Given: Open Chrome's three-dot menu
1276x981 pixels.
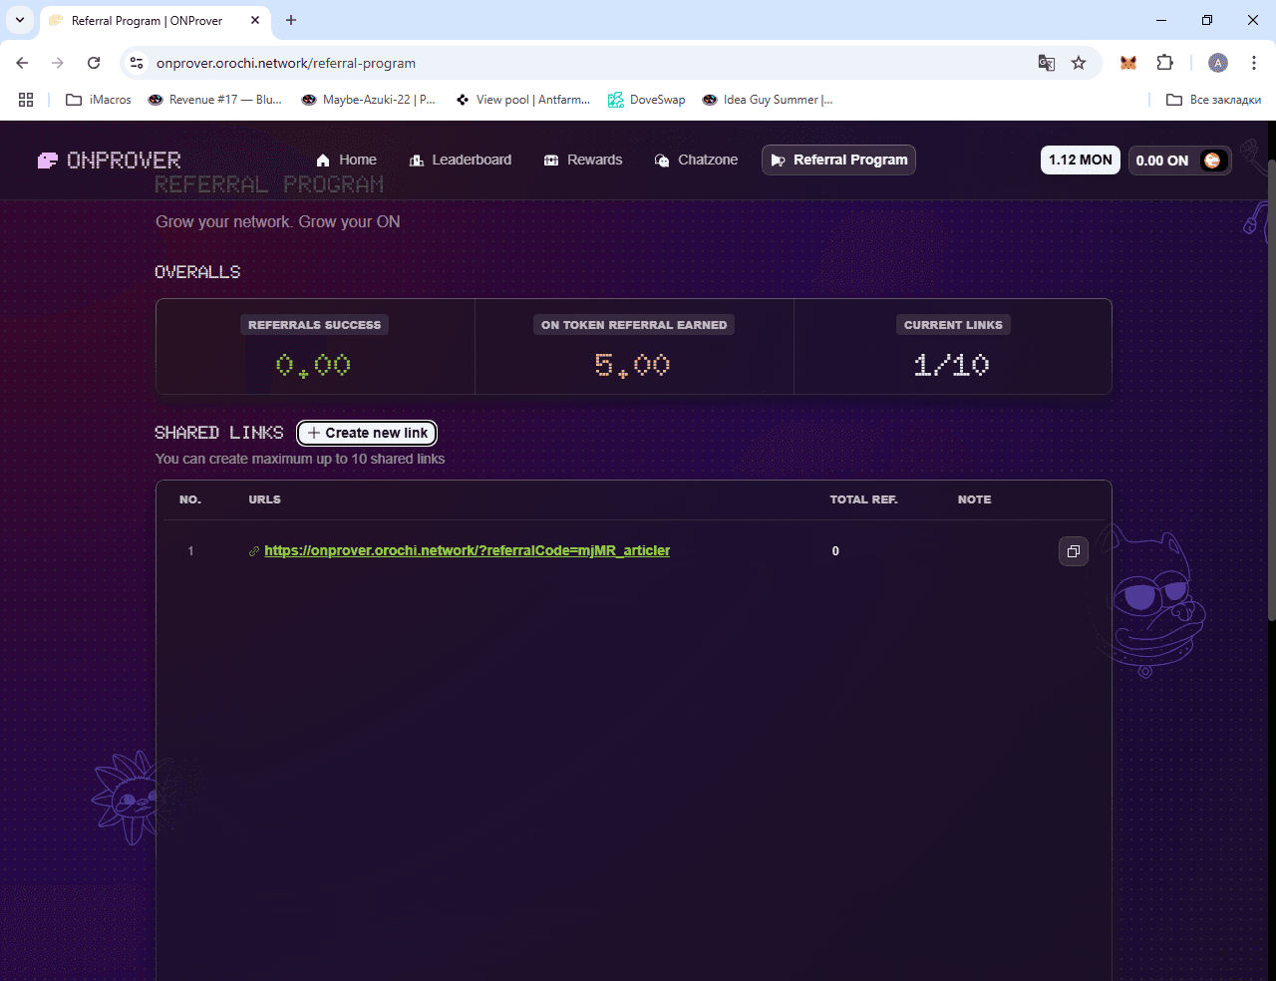Looking at the screenshot, I should pos(1254,63).
